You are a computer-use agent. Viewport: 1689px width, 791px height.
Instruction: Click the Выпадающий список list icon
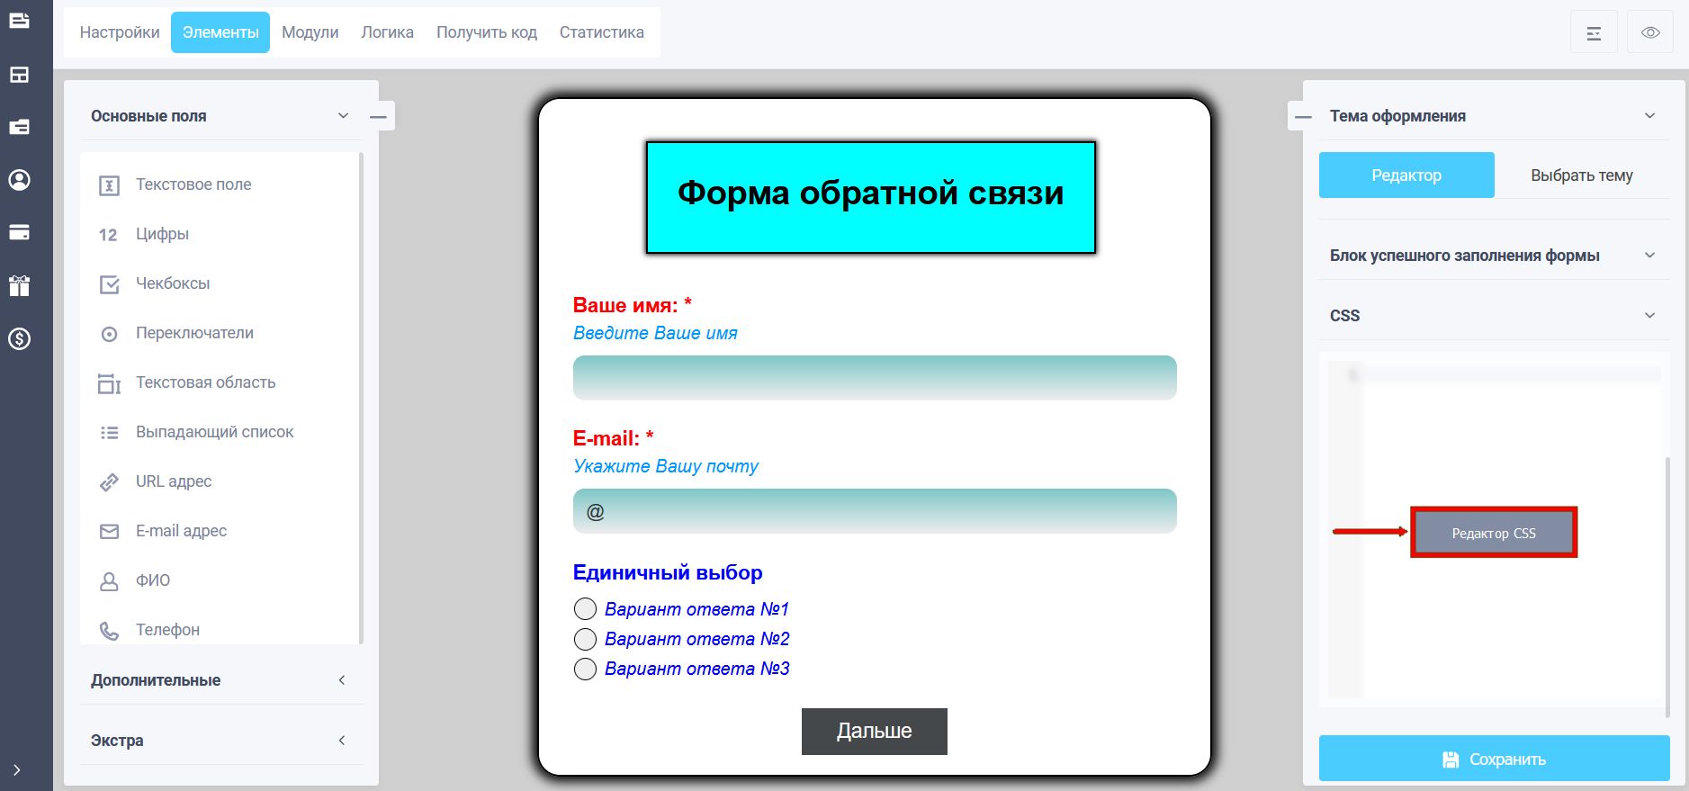109,433
